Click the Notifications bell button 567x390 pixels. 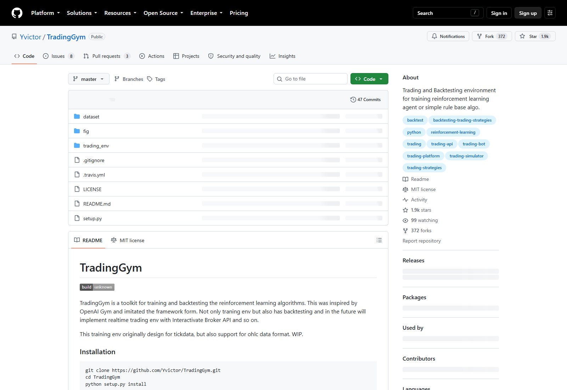point(448,36)
